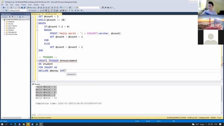Select the XEvent Profiler tree item

pyautogui.click(x=13, y=34)
